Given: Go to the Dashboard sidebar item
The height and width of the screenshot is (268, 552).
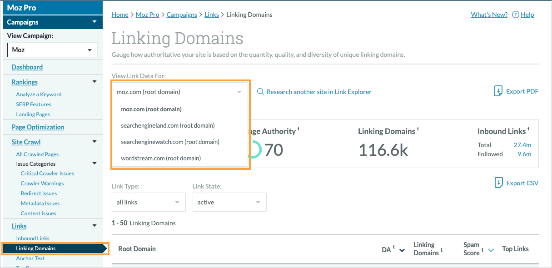Looking at the screenshot, I should 27,67.
